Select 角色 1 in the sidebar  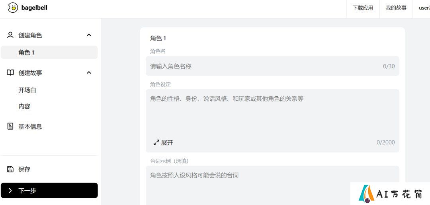pyautogui.click(x=49, y=53)
